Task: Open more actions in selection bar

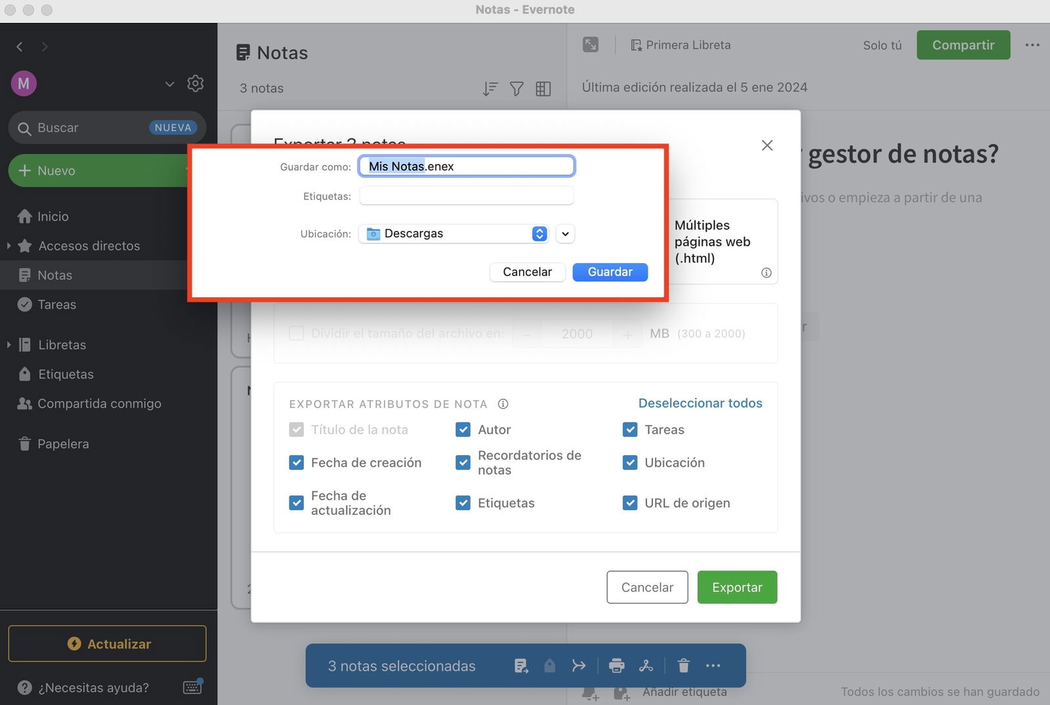Action: coord(713,666)
